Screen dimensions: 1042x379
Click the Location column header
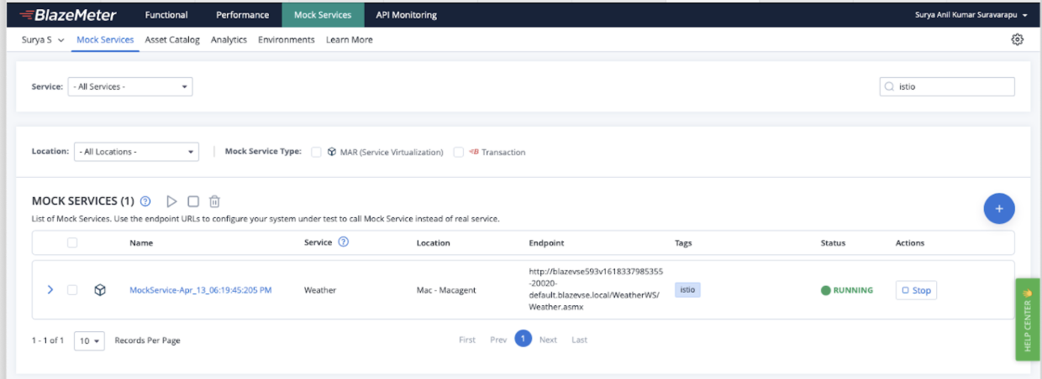pos(434,243)
